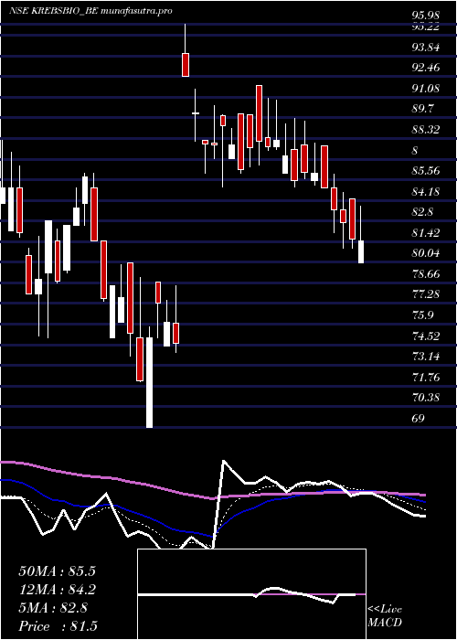457x640 pixels.
Task: Click the NSE KREBSBIO_BE munafasutra.pro title
Action: tap(90, 11)
